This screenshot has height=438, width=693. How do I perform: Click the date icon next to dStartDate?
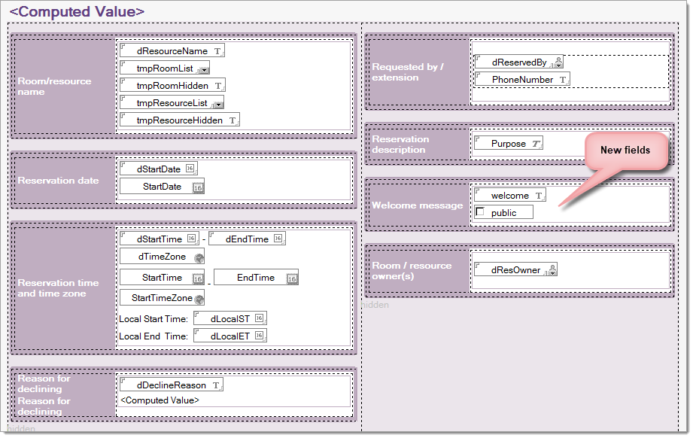[190, 169]
